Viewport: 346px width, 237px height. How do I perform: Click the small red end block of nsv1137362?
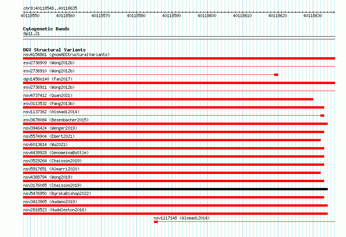[322, 116]
